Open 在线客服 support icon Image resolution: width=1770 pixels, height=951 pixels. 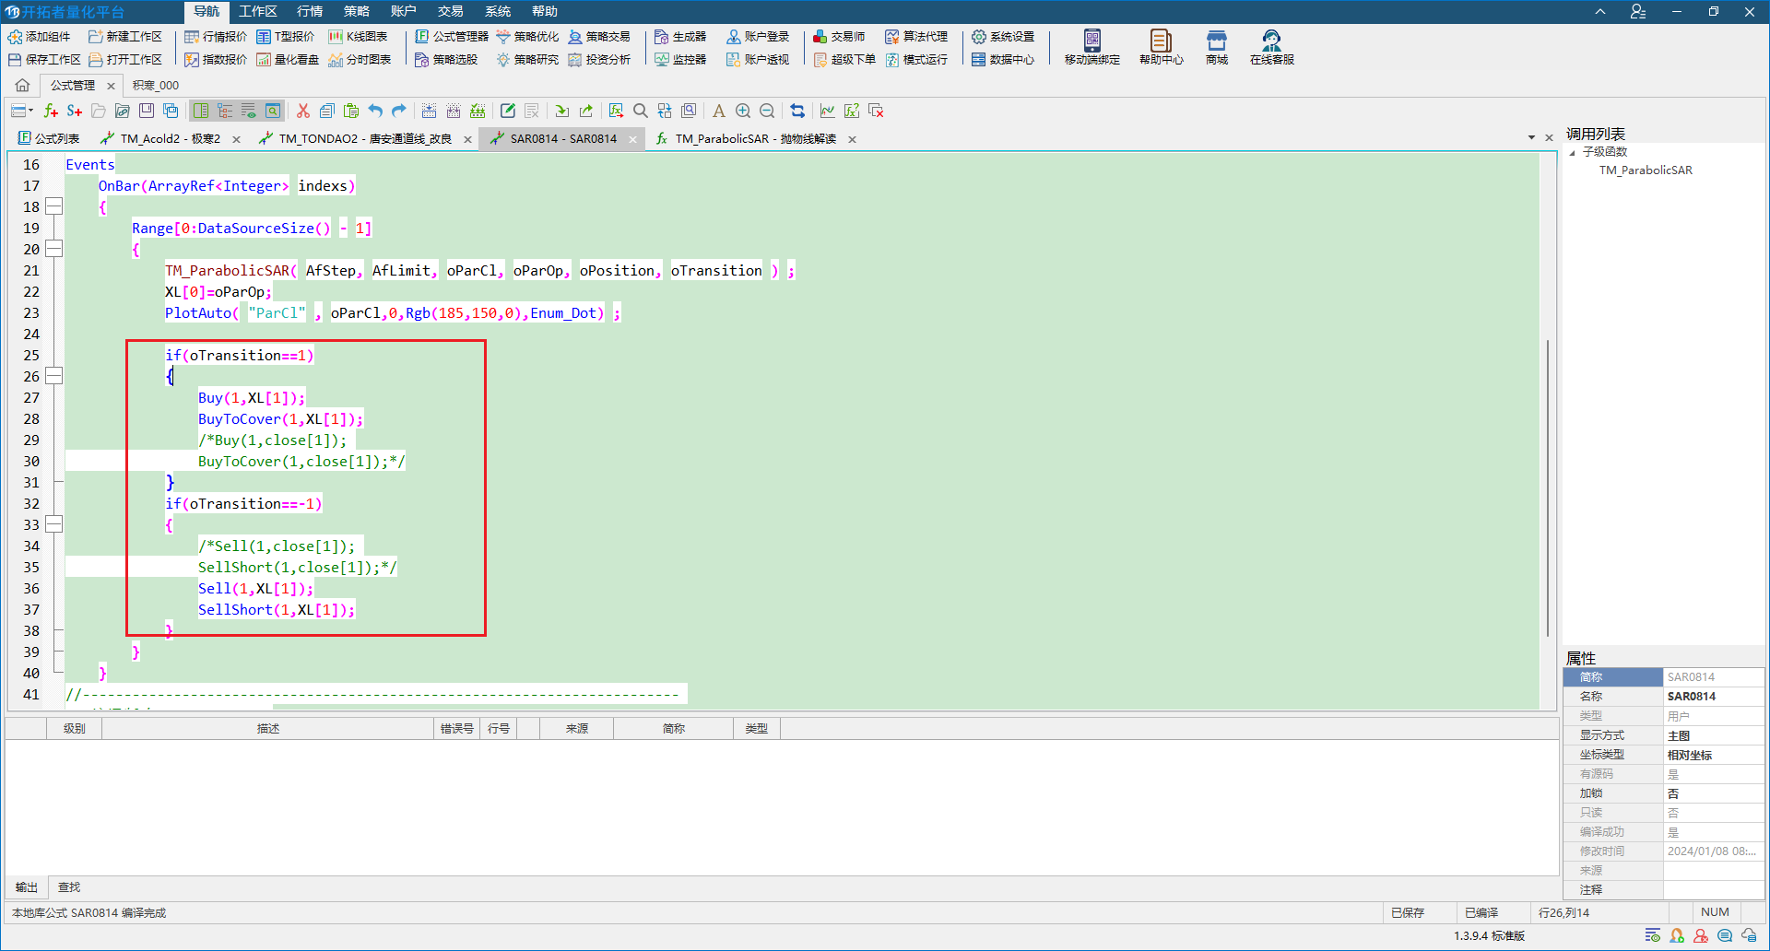pos(1272,47)
